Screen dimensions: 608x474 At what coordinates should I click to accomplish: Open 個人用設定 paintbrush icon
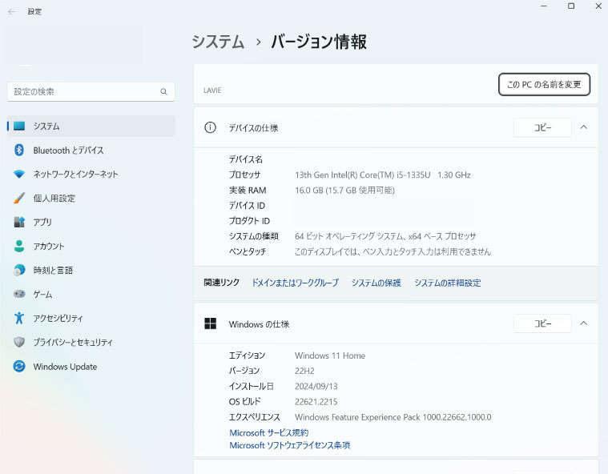coord(19,199)
